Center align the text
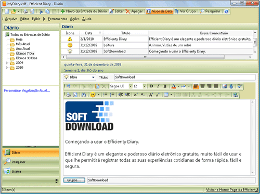 pos(202,86)
